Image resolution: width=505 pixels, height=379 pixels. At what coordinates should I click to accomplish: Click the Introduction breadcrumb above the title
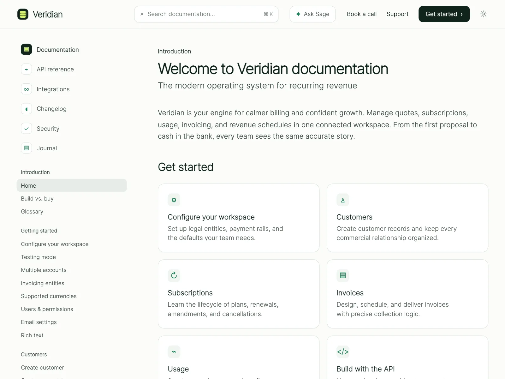pyautogui.click(x=174, y=51)
